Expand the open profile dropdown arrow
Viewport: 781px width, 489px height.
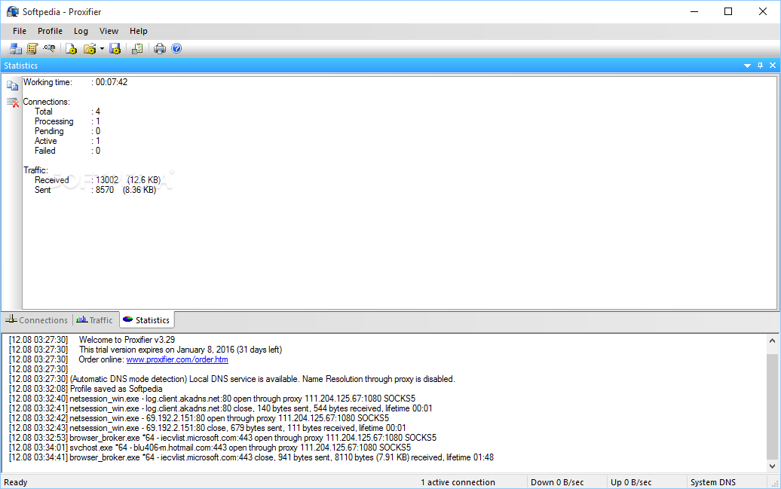point(102,48)
